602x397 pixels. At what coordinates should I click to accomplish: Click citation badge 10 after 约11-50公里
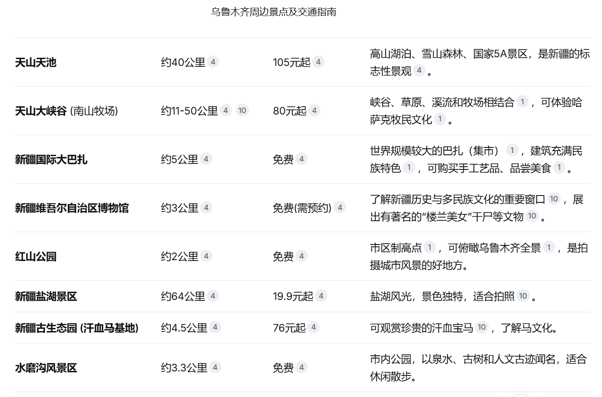[x=243, y=110]
